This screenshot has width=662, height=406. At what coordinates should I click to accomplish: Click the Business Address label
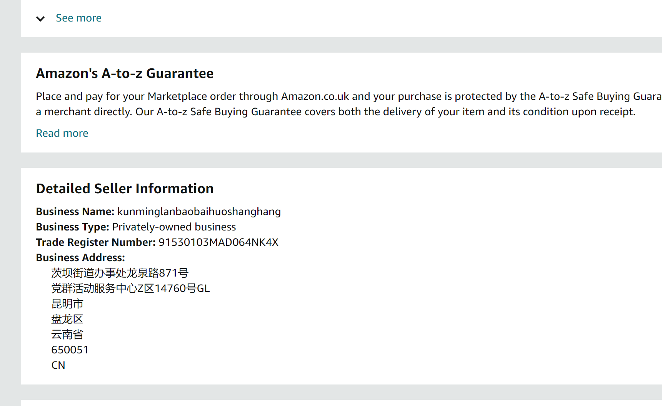[x=80, y=258]
